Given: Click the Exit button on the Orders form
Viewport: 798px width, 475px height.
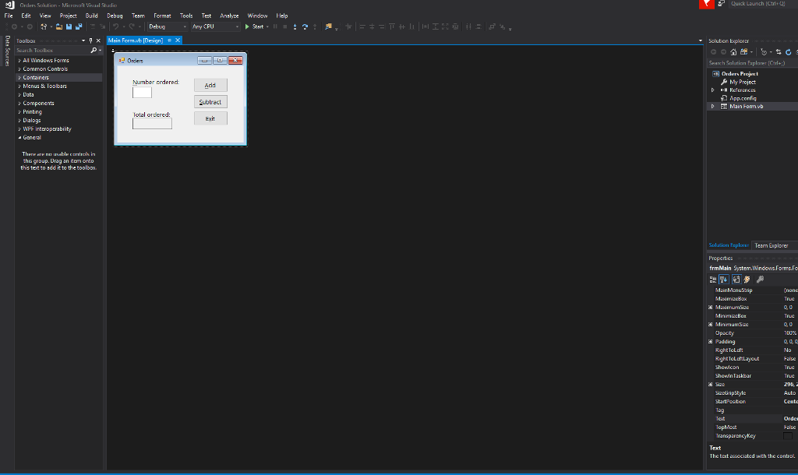Looking at the screenshot, I should 209,118.
